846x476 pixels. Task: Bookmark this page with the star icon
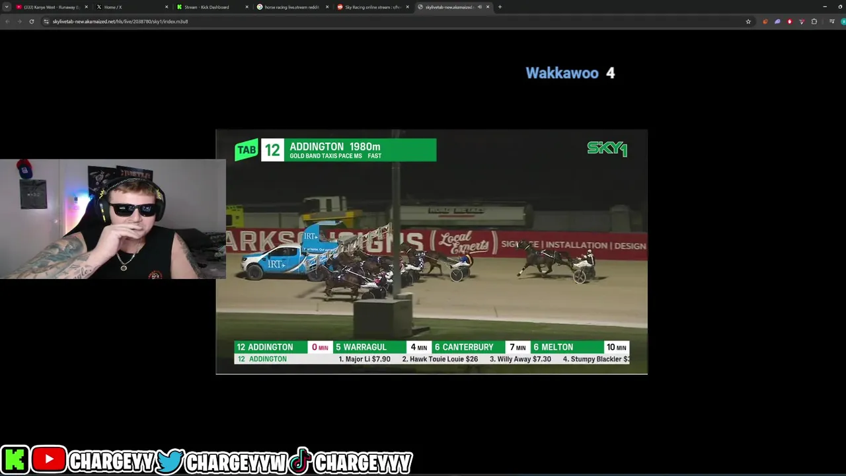click(748, 21)
